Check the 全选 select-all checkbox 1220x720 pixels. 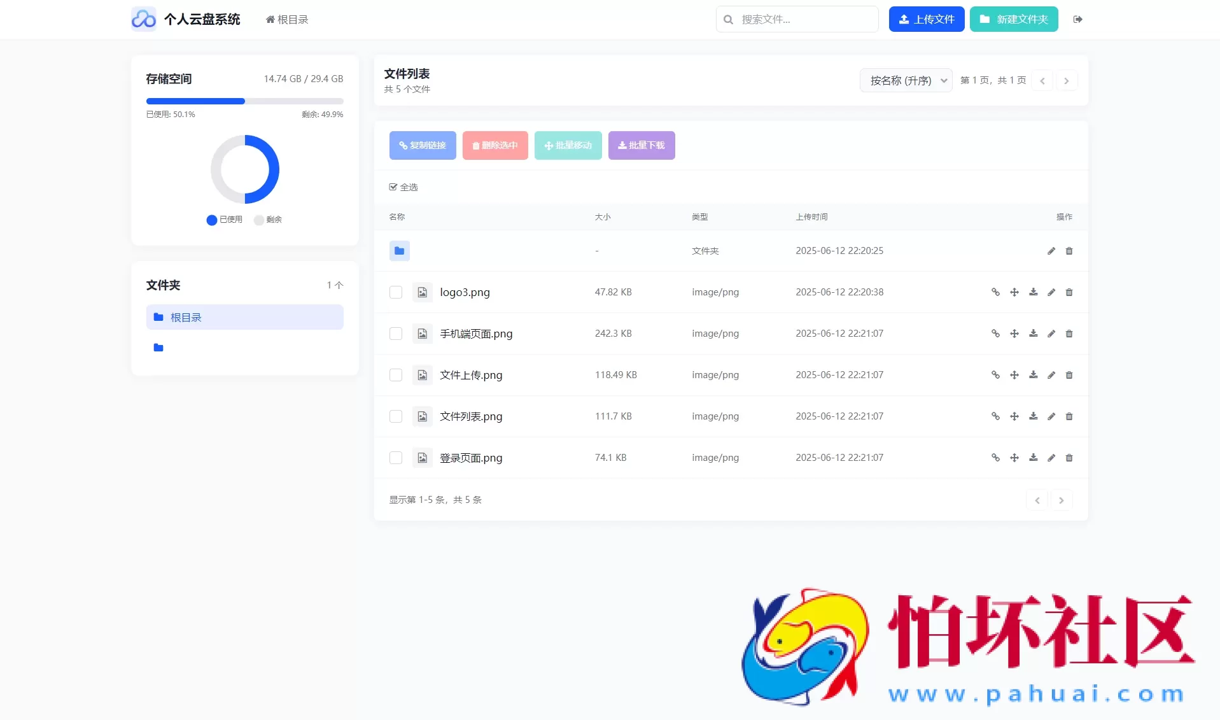[393, 187]
